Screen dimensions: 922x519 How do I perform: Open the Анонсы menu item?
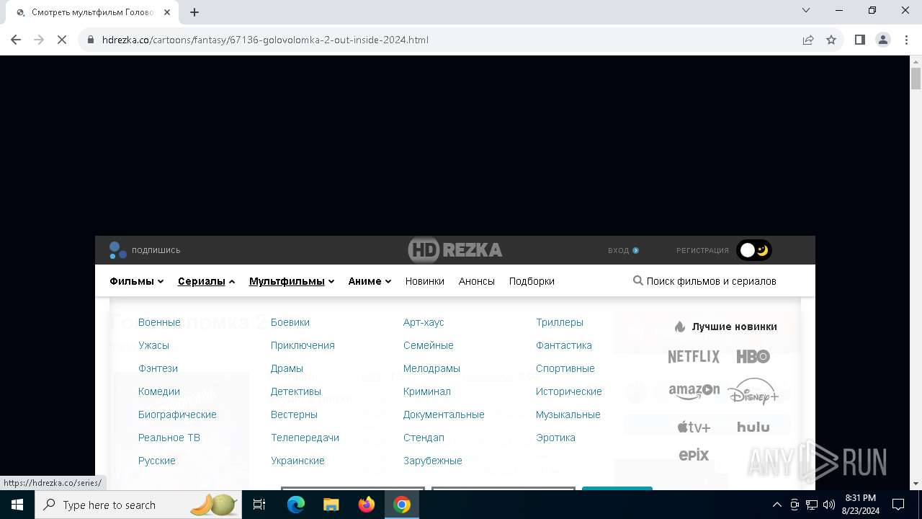(477, 281)
